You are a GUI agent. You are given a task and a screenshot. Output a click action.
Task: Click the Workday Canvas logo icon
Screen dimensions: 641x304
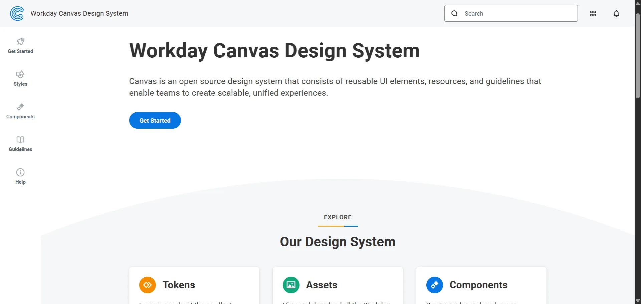pos(17,13)
